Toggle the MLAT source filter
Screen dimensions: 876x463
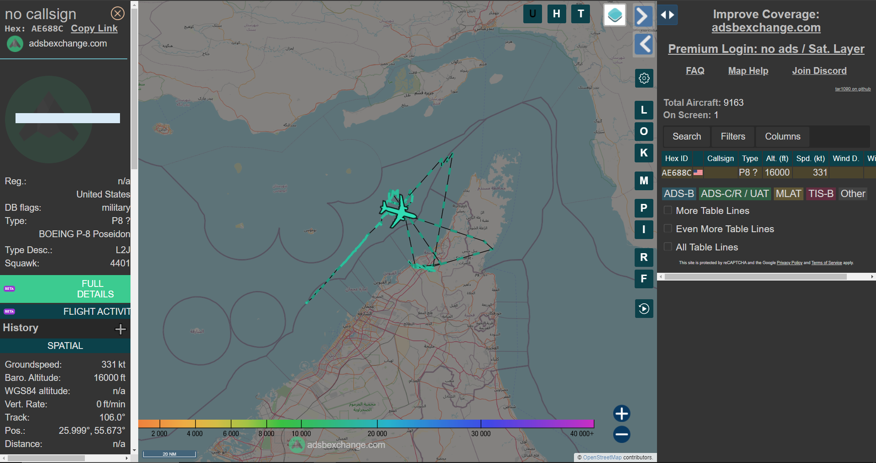click(788, 193)
